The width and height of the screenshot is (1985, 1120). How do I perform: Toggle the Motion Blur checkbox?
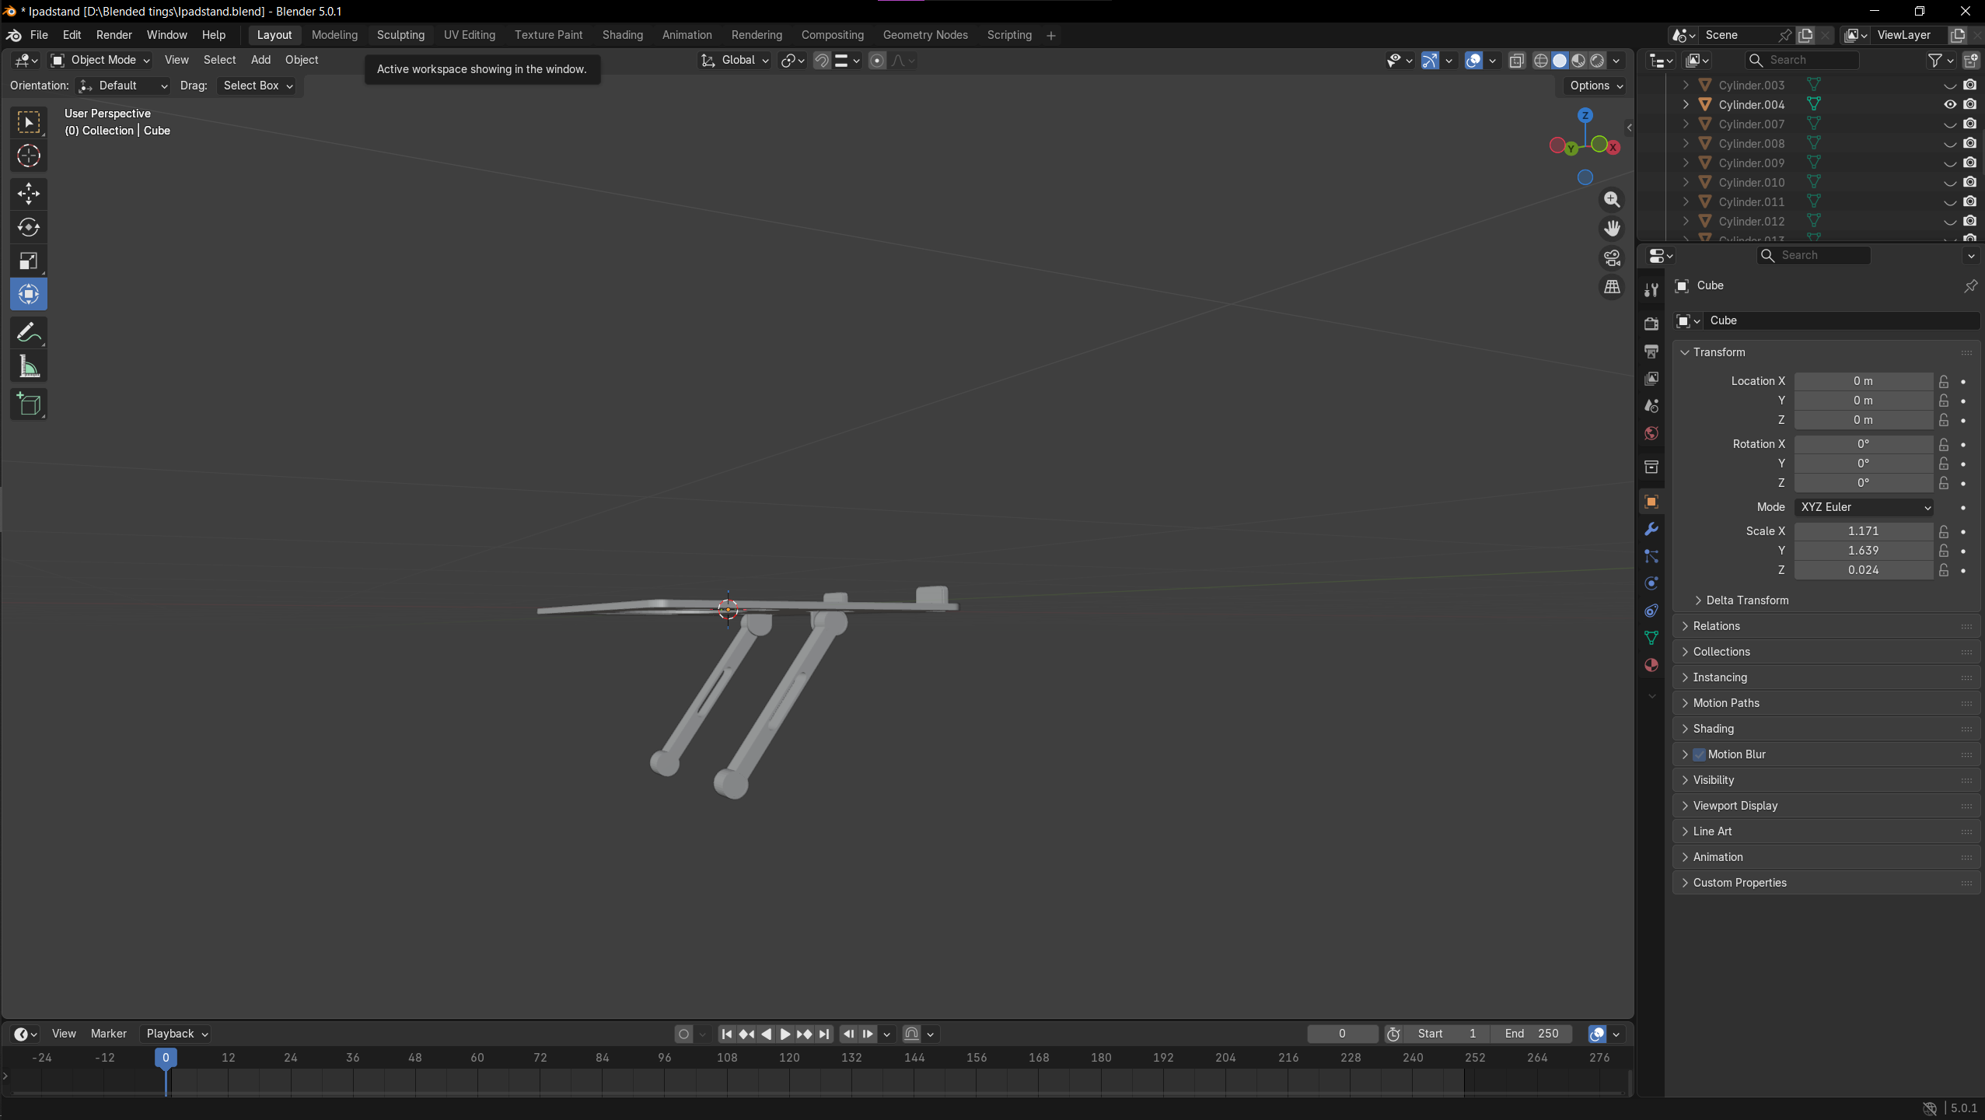click(1700, 754)
